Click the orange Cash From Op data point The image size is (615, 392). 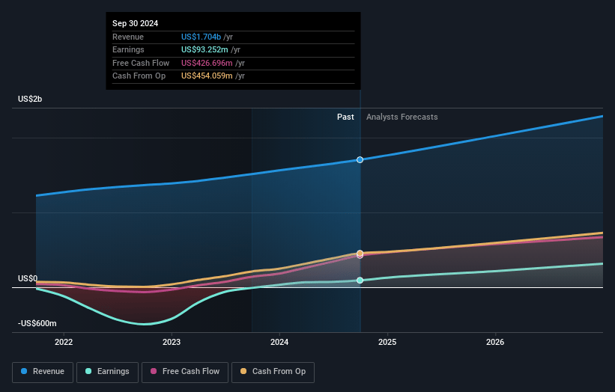(x=360, y=253)
